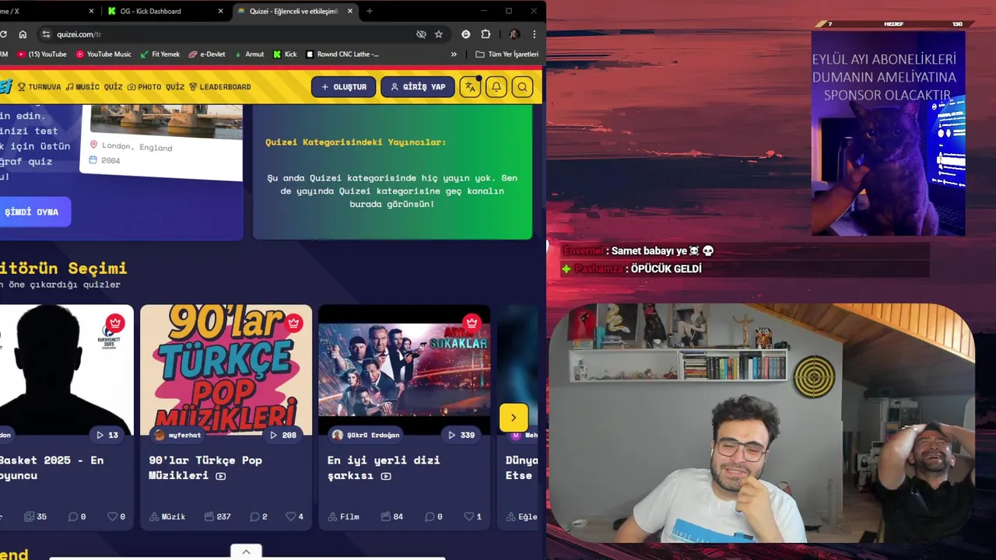Click the browser Home icon

(x=23, y=34)
